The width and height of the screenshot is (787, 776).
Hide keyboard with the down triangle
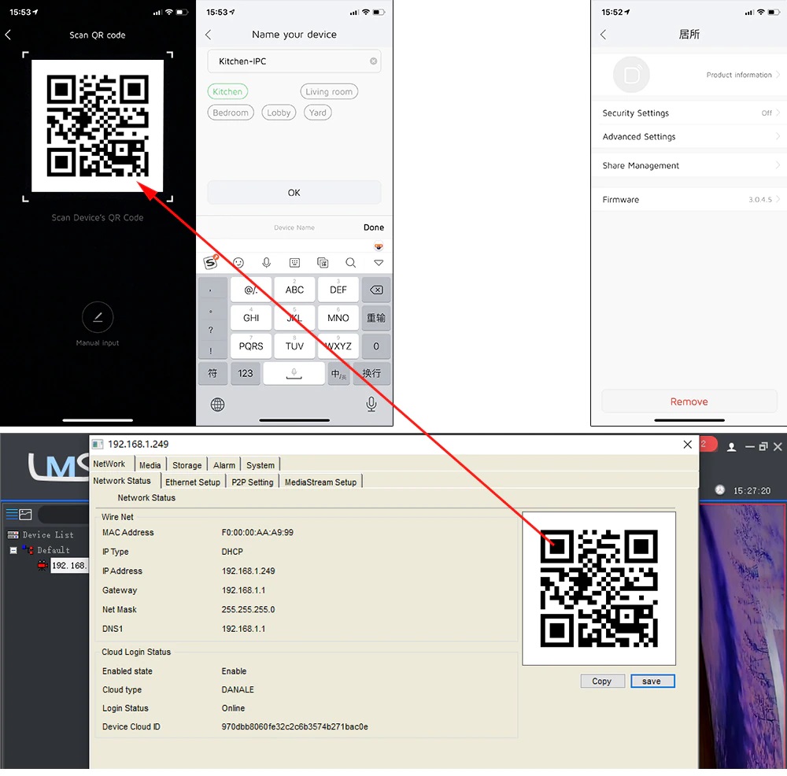(379, 263)
